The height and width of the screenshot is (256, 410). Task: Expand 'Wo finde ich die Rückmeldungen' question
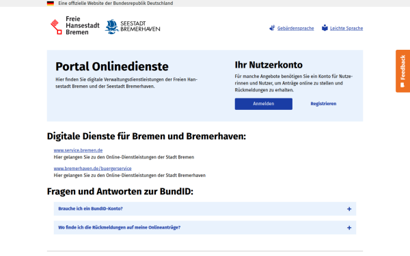(x=205, y=227)
